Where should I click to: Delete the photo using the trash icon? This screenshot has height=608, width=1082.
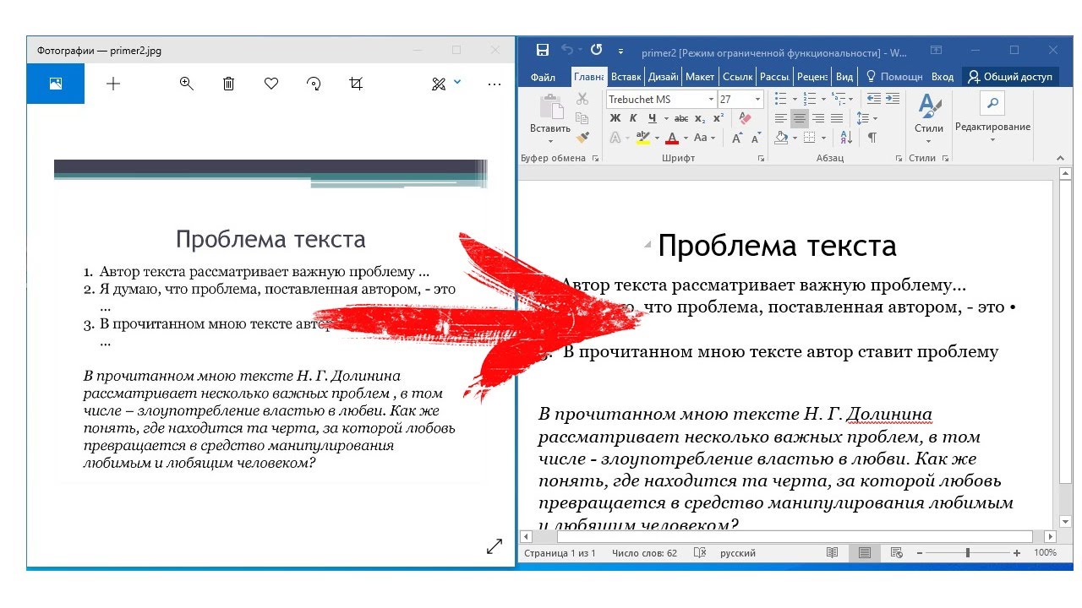coord(228,83)
